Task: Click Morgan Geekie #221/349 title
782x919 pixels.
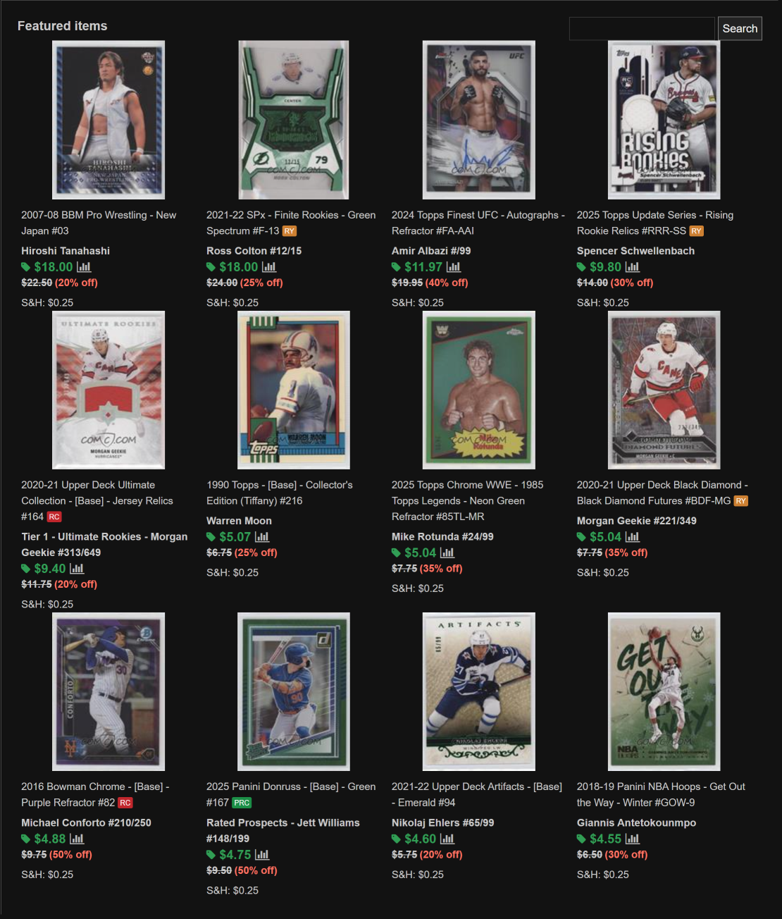Action: [x=636, y=521]
